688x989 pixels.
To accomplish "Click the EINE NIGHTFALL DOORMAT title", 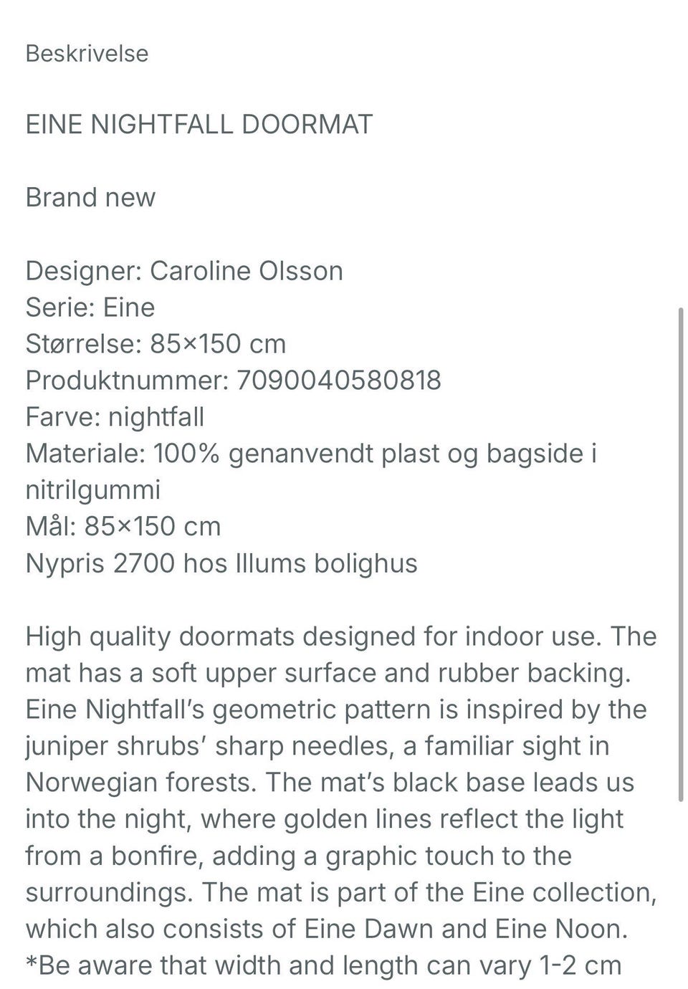I will [x=199, y=125].
